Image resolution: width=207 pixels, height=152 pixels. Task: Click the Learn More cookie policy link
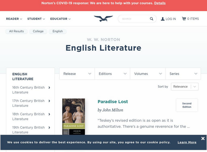[187, 142]
